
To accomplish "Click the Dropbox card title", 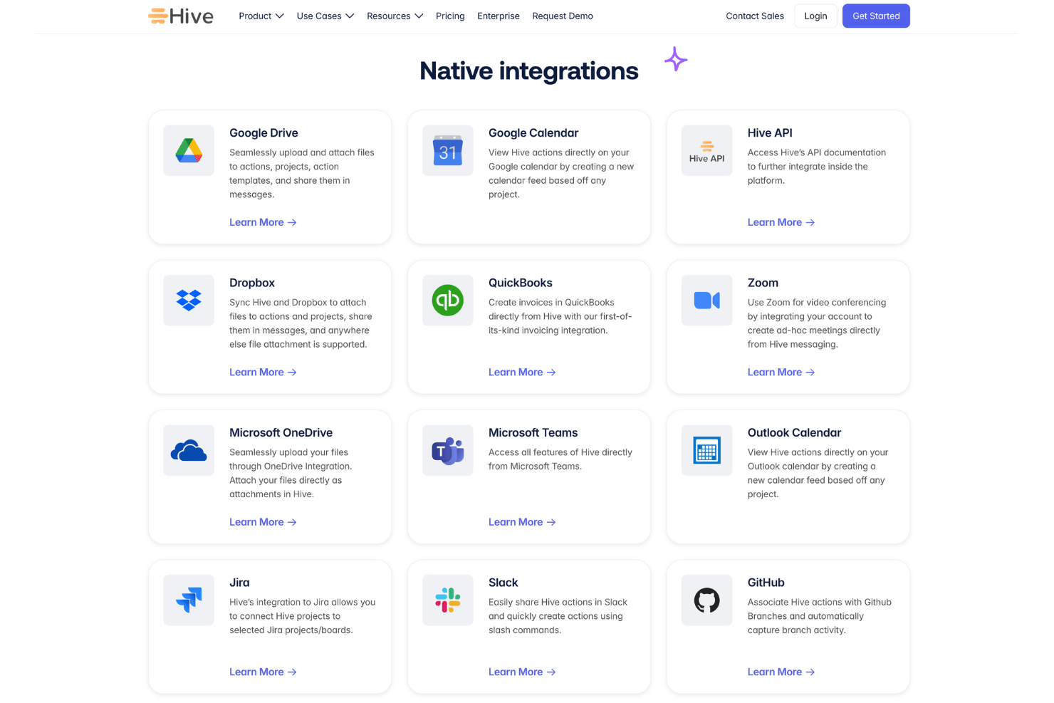I will pyautogui.click(x=252, y=283).
